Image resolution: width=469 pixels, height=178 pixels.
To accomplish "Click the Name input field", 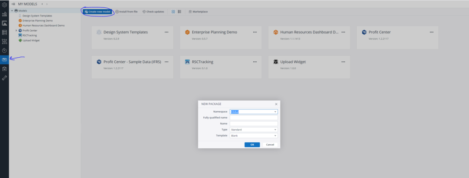I will click(254, 124).
